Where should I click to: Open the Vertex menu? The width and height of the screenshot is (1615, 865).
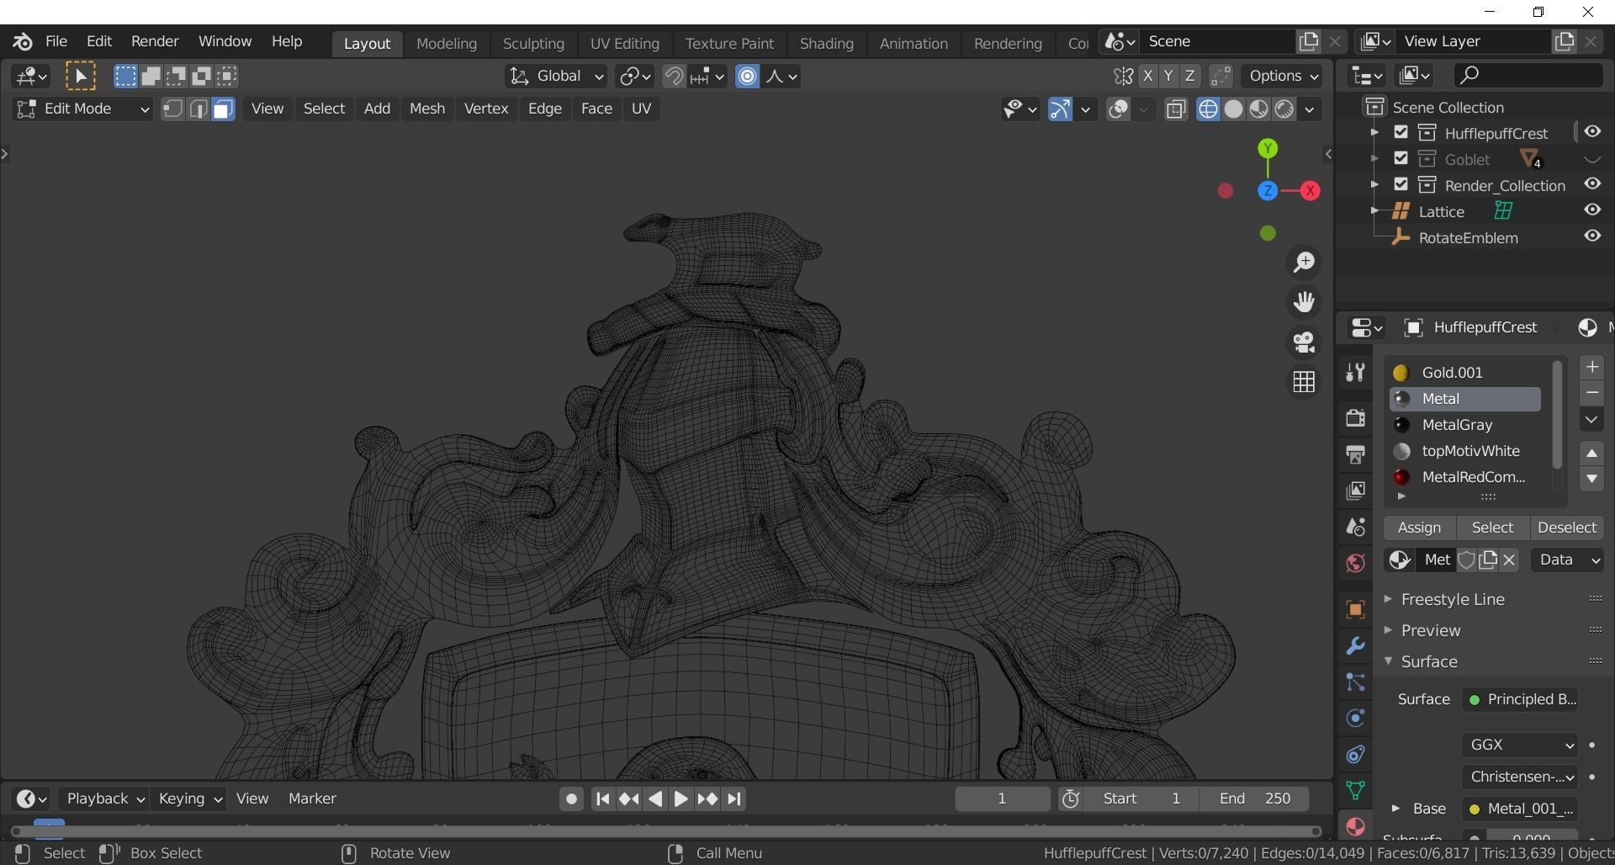486,109
